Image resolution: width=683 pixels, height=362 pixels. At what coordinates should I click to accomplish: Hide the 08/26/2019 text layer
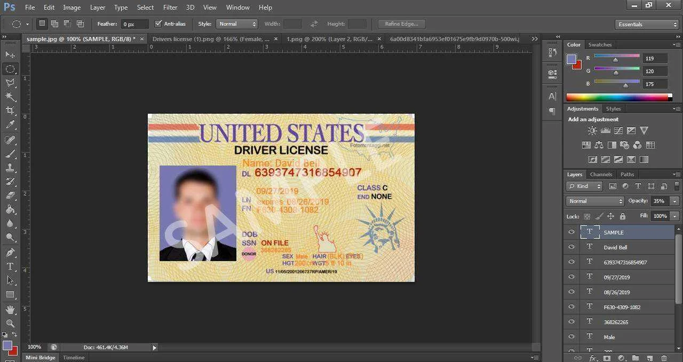pyautogui.click(x=571, y=292)
